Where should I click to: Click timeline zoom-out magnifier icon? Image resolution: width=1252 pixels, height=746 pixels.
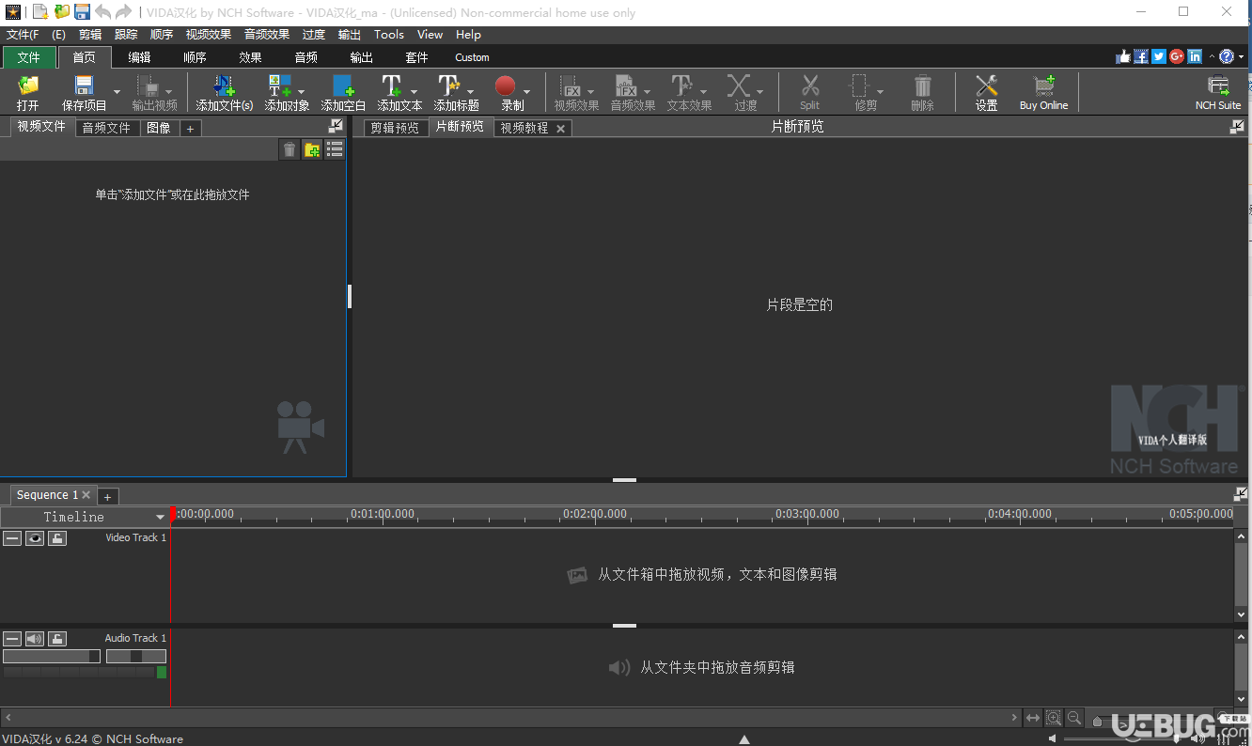[1074, 718]
